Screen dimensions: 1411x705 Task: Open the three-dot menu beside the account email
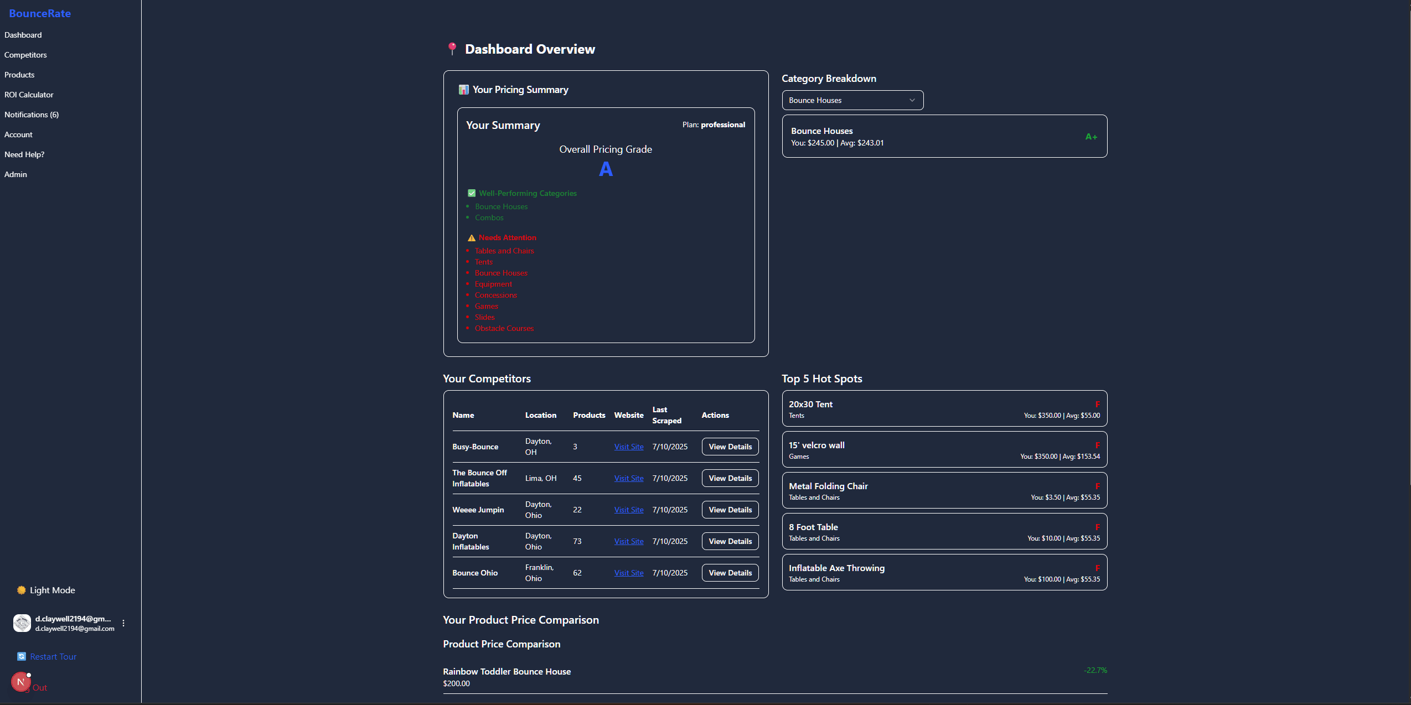[x=123, y=623]
